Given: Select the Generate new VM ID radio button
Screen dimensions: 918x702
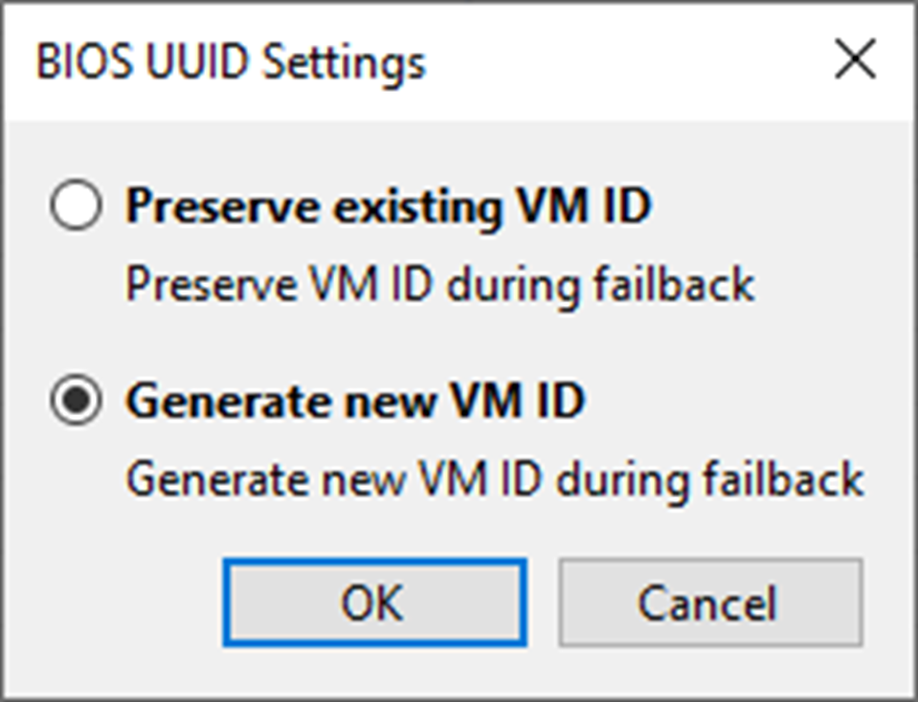Looking at the screenshot, I should pos(76,402).
